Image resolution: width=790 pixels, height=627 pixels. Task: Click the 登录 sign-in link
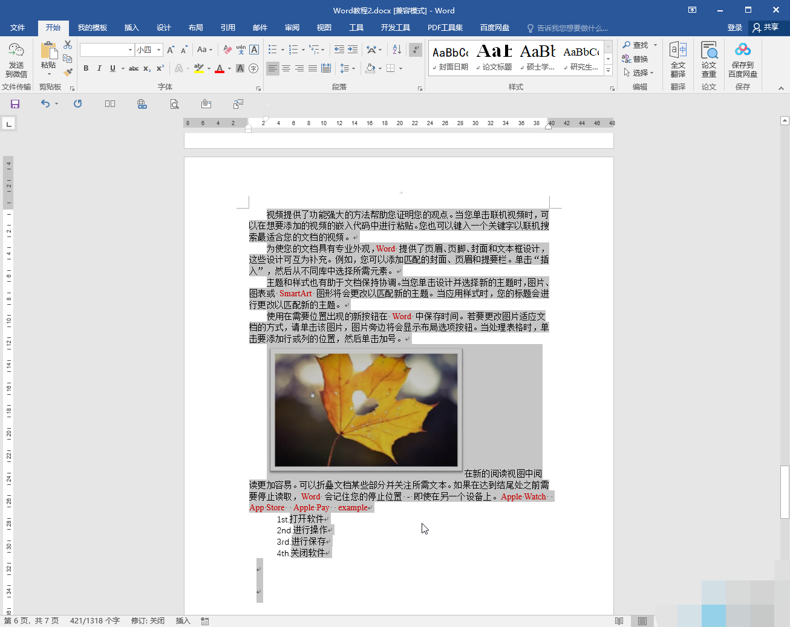coord(734,28)
